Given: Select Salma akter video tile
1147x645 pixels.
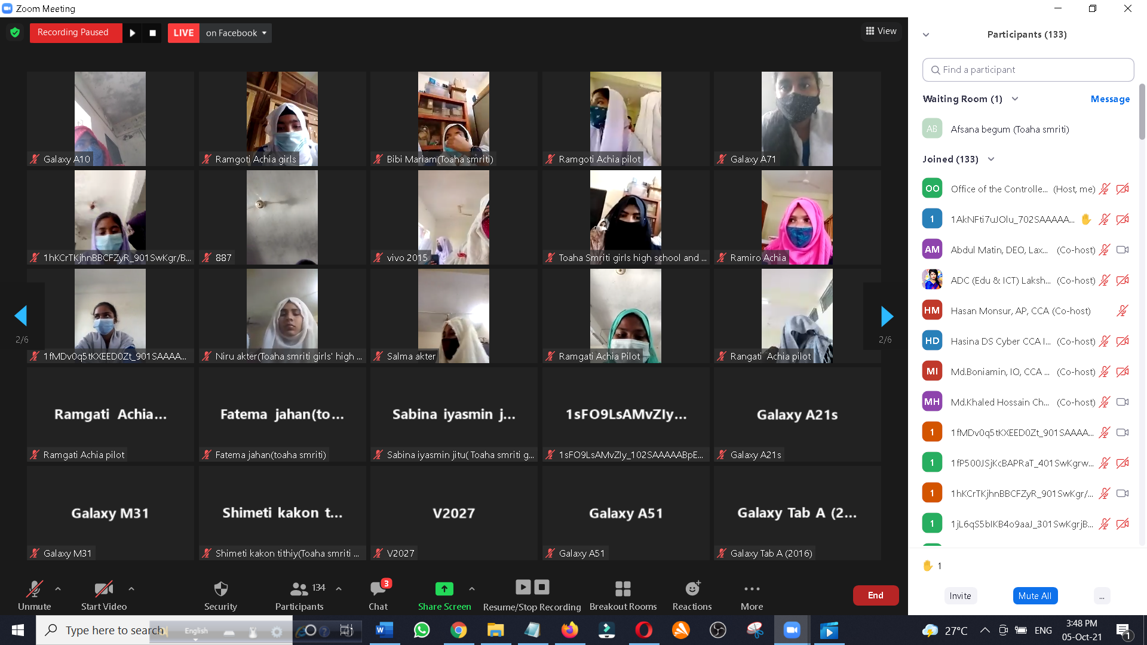Looking at the screenshot, I should 453,316.
